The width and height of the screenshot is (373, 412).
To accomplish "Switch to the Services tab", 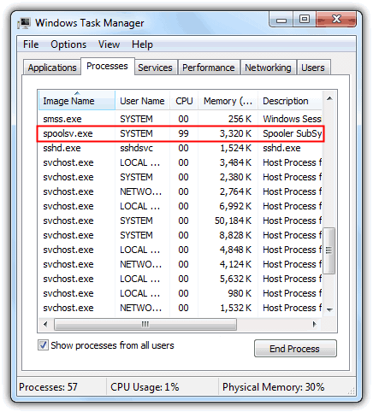I will 156,68.
